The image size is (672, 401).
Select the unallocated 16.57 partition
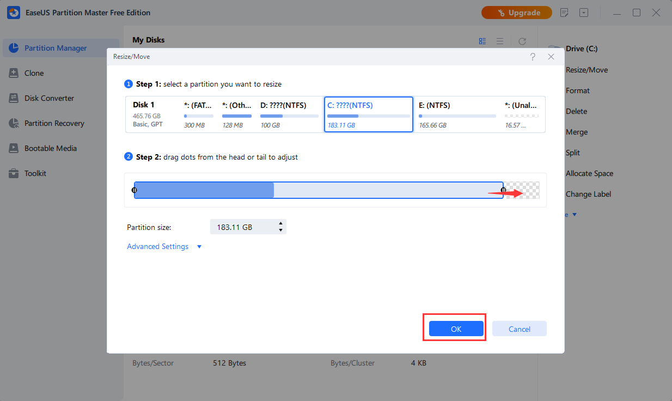tap(522, 114)
